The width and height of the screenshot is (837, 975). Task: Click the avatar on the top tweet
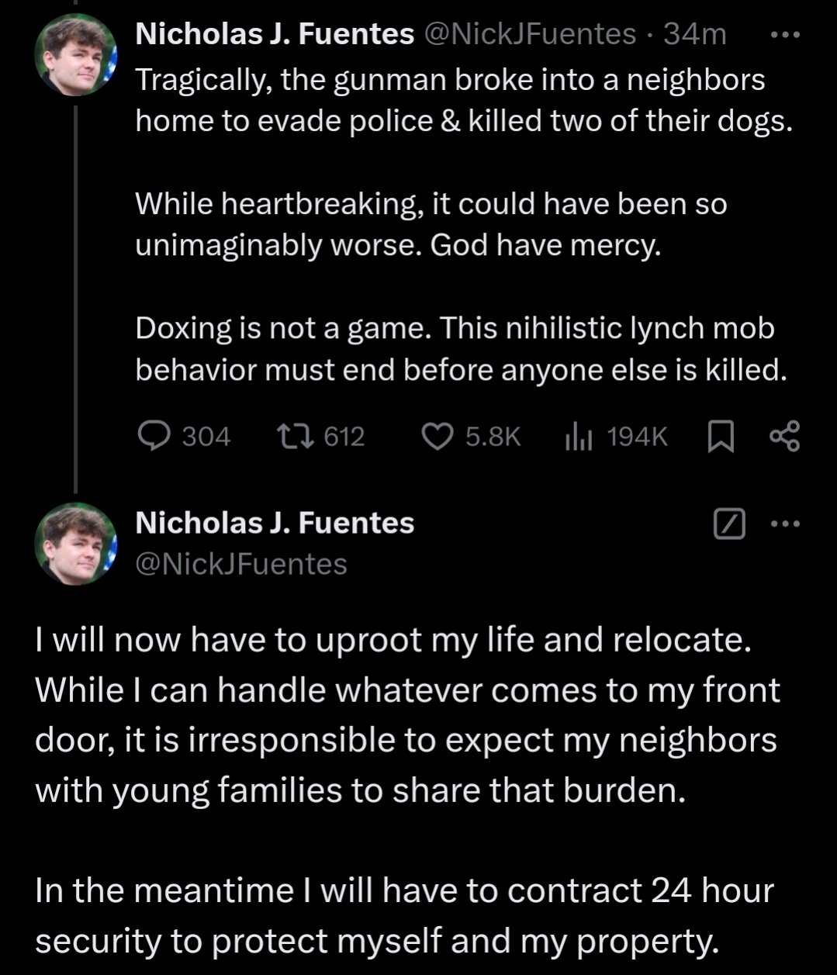click(75, 56)
